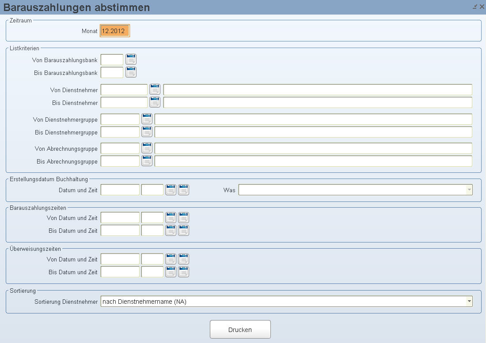Focus the Bis Dienstnehmergruppe code field
The width and height of the screenshot is (486, 343).
click(120, 132)
